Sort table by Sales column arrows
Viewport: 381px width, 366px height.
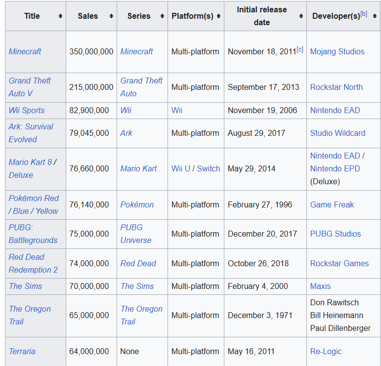point(111,16)
